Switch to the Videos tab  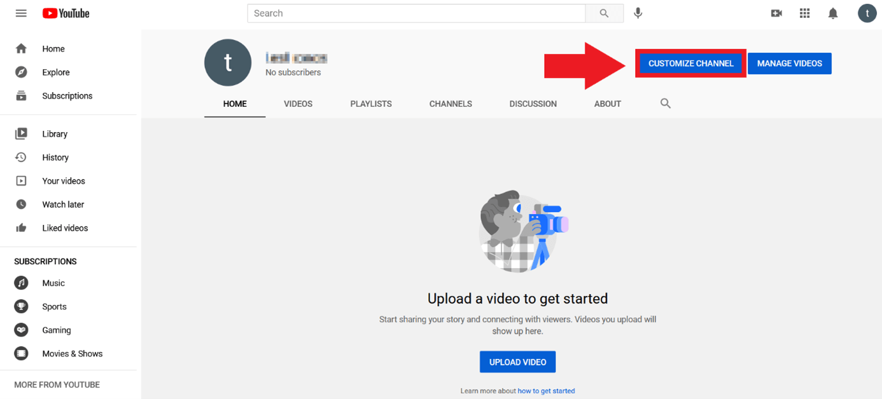(x=298, y=104)
